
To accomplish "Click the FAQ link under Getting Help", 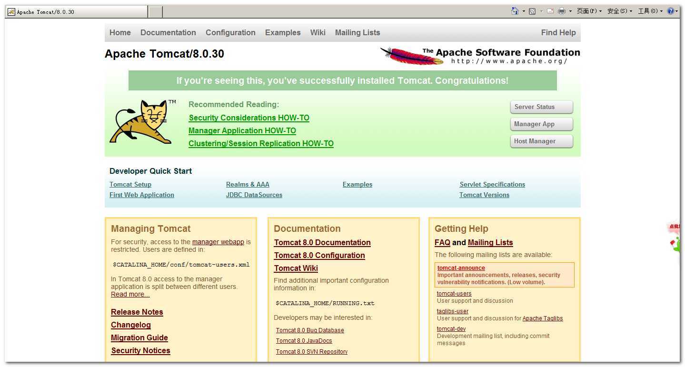I will pyautogui.click(x=442, y=242).
